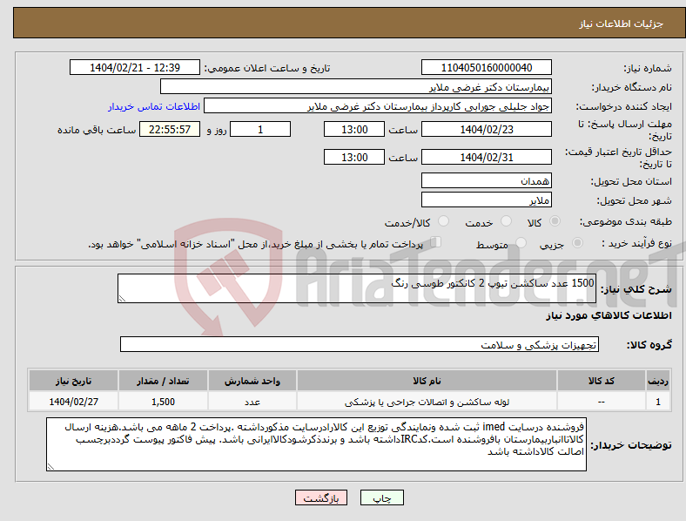The width and height of the screenshot is (686, 521).
Task: Select the متوسط purchase type radio
Action: (x=521, y=243)
